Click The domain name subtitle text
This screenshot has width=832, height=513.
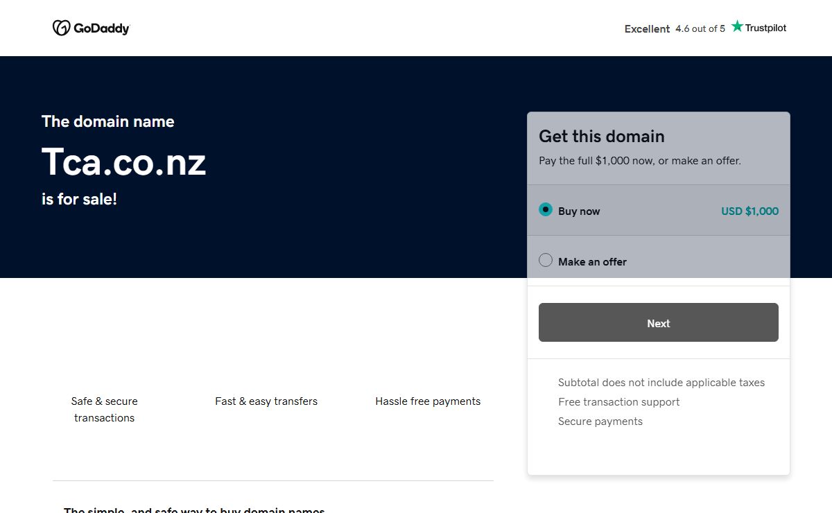point(107,122)
